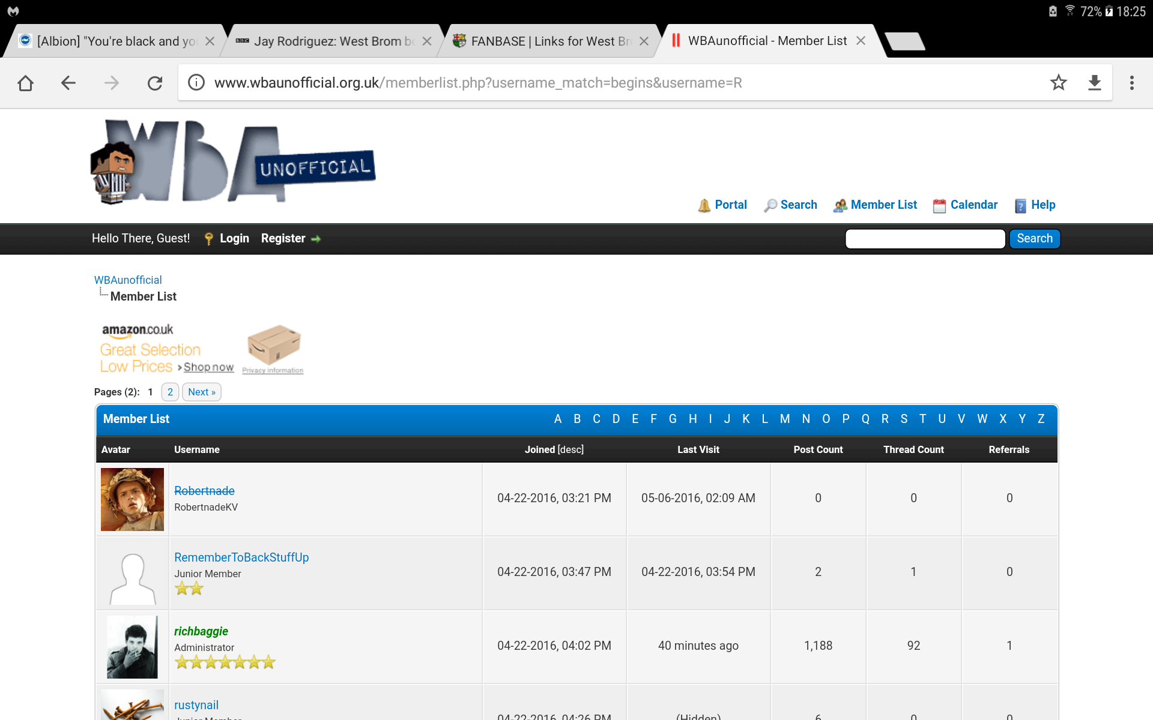Filter members by letter A
The width and height of the screenshot is (1153, 720).
pos(558,419)
